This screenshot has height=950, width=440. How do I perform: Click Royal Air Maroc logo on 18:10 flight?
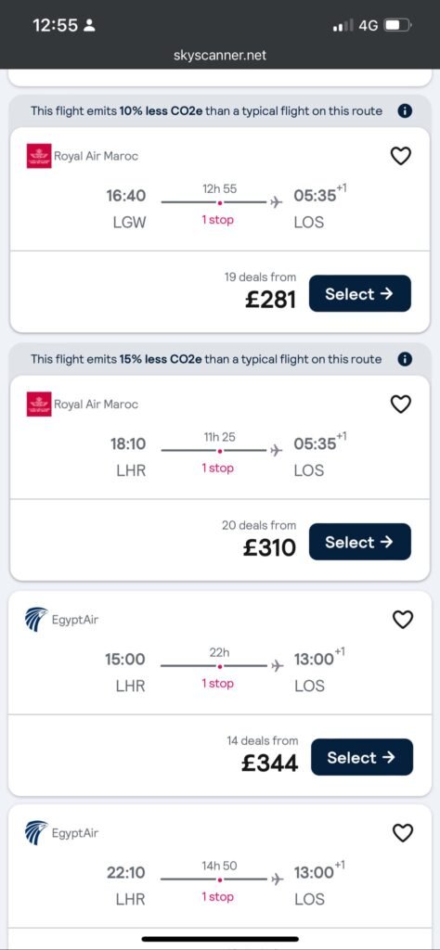pyautogui.click(x=39, y=404)
